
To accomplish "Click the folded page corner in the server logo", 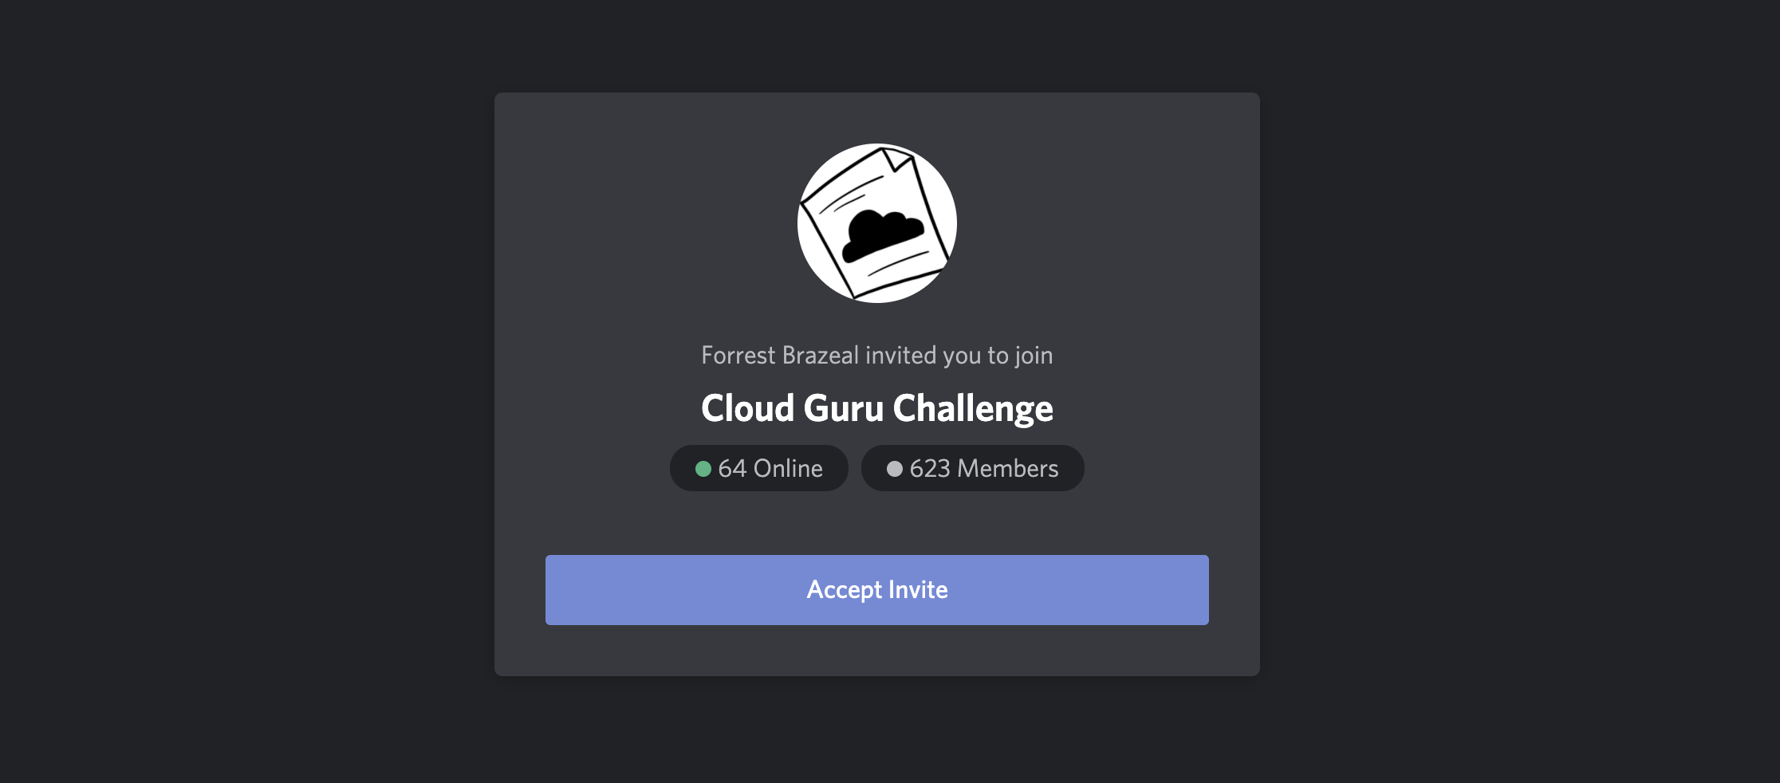I will tap(897, 160).
